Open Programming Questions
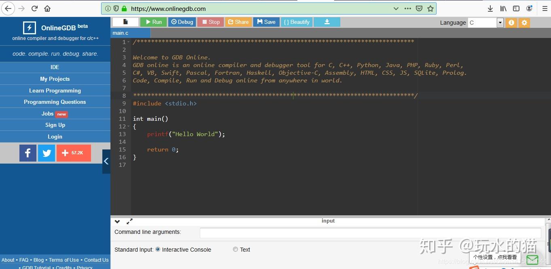Viewport: 551px width, 269px height. click(55, 102)
